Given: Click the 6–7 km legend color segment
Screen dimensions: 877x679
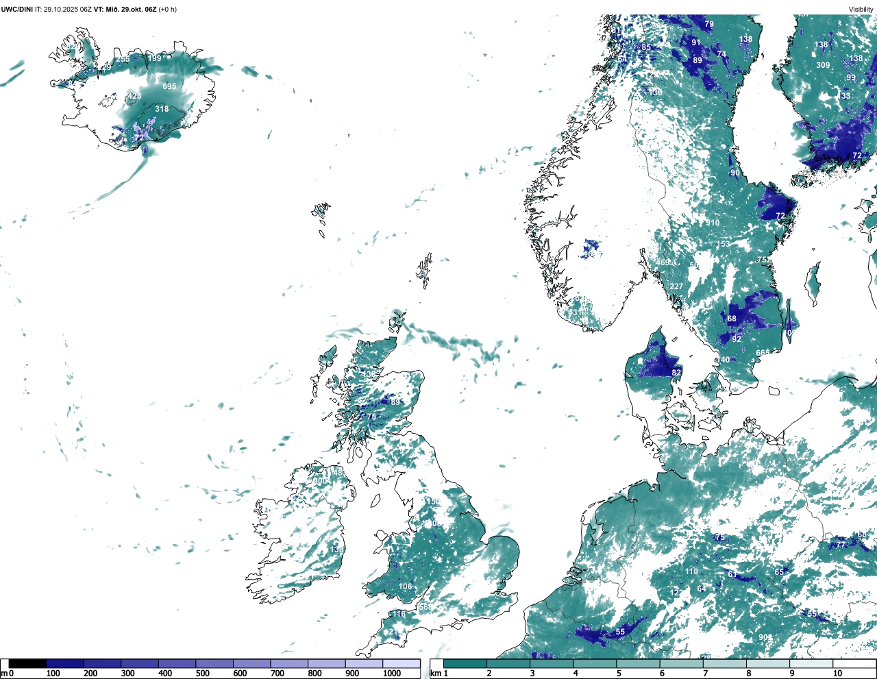Looking at the screenshot, I should (681, 663).
